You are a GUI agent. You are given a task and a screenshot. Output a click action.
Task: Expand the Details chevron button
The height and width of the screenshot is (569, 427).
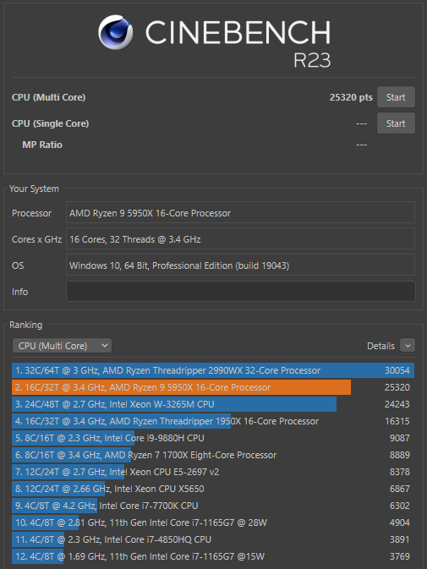coord(408,346)
